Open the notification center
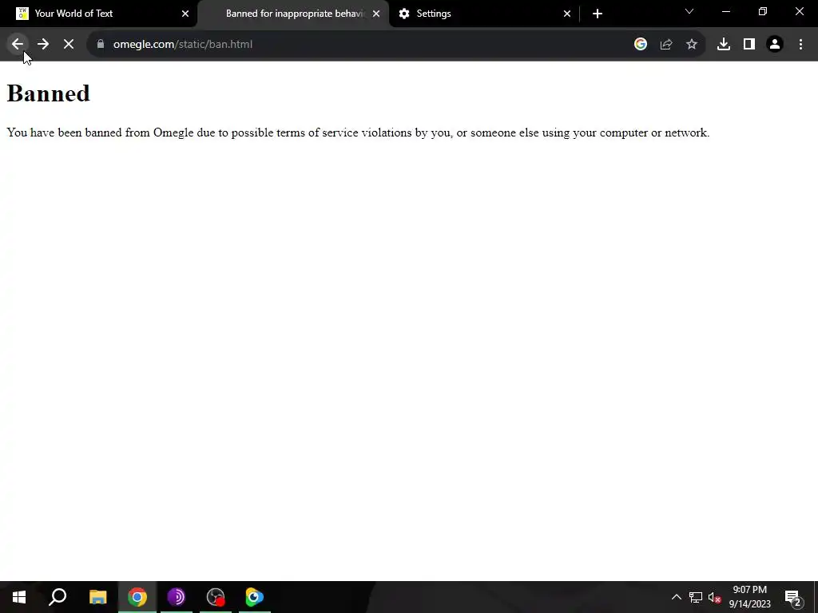Screen dimensions: 818x613 793,597
